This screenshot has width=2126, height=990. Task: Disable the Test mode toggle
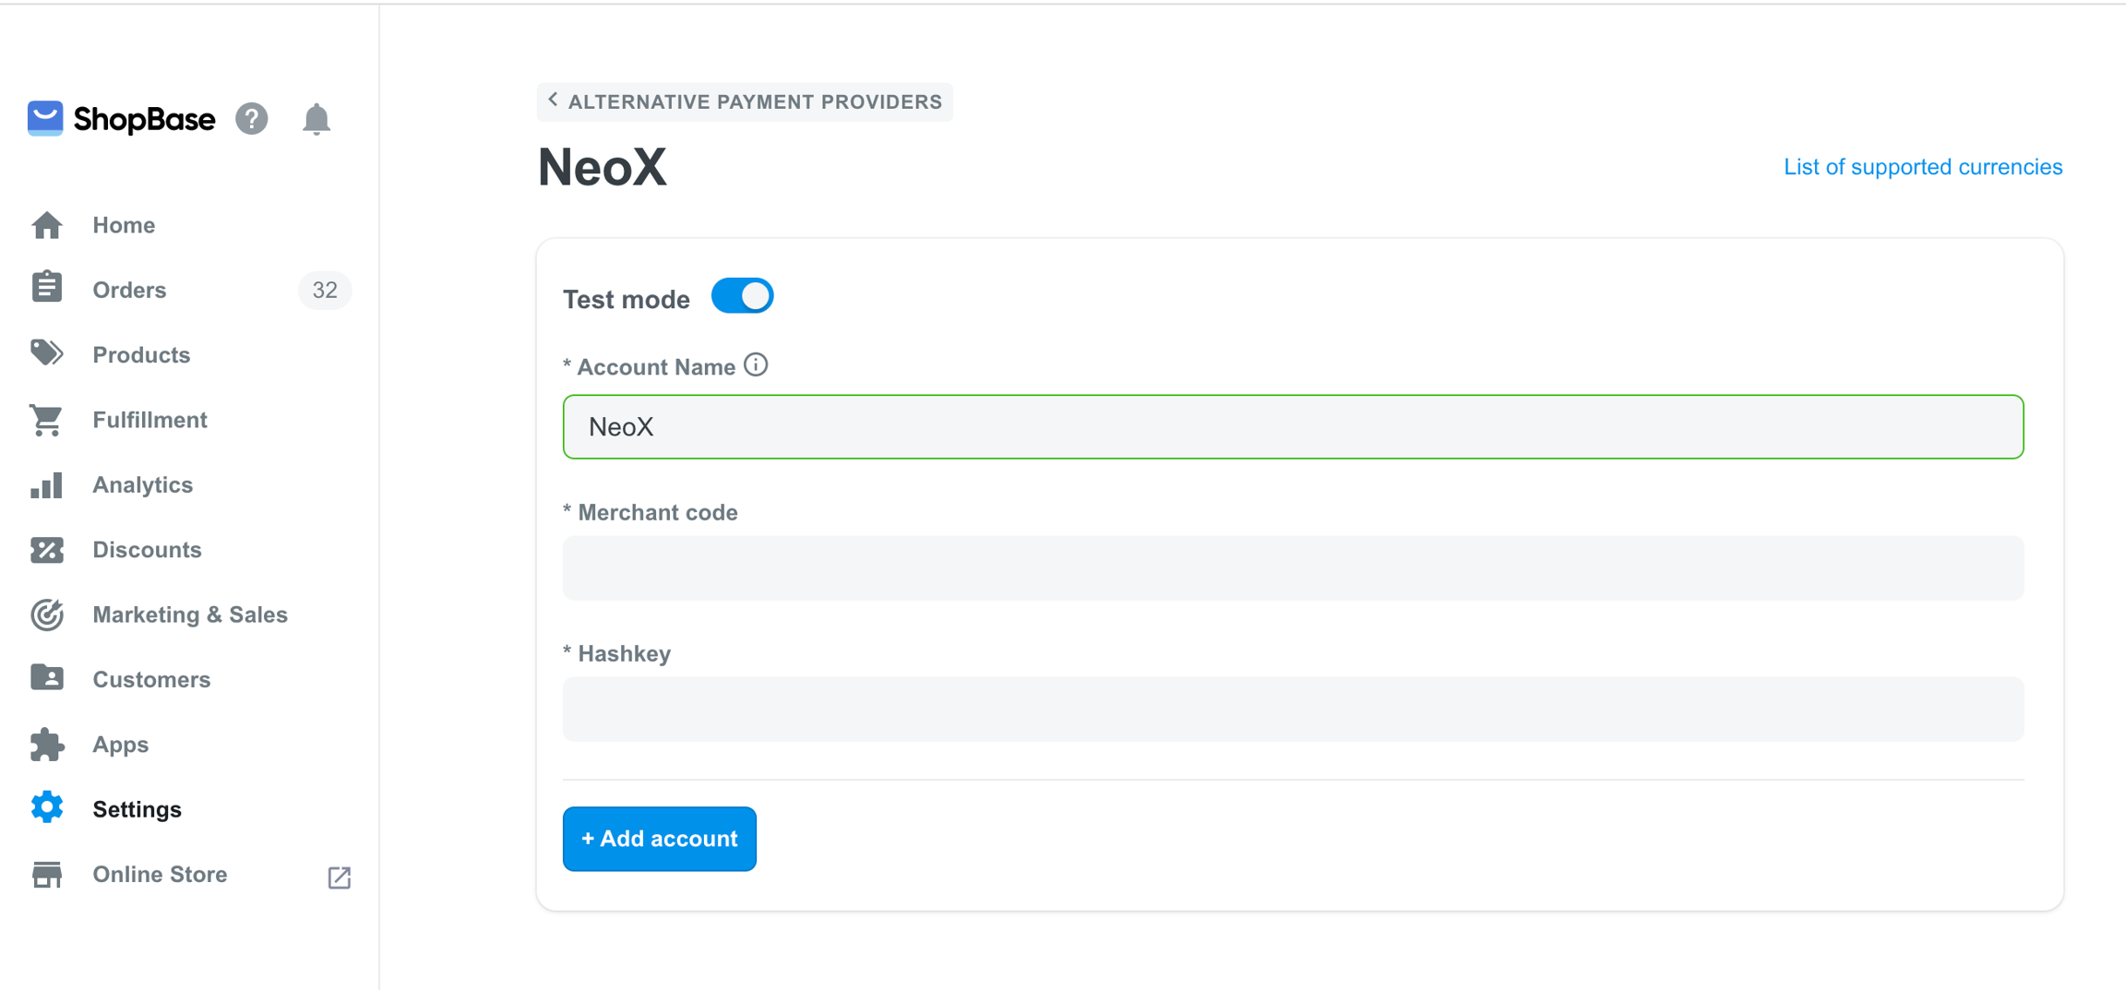pos(742,297)
